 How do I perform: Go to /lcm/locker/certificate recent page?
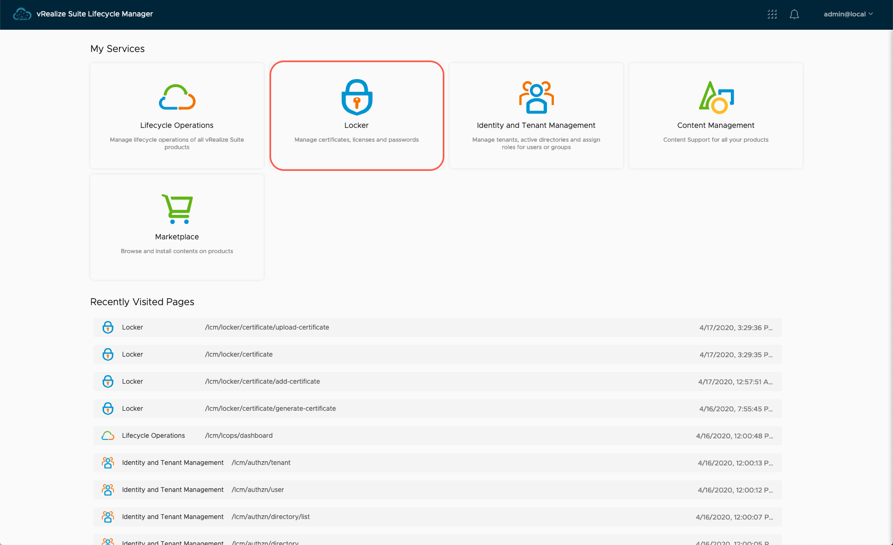(x=239, y=354)
